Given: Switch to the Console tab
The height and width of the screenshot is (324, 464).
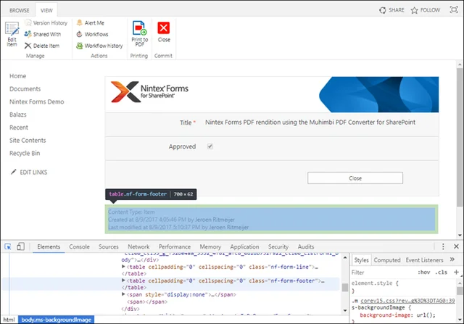Looking at the screenshot, I should click(x=79, y=246).
